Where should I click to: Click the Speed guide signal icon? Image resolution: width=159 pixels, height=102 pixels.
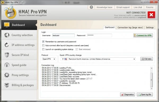tap(7, 65)
